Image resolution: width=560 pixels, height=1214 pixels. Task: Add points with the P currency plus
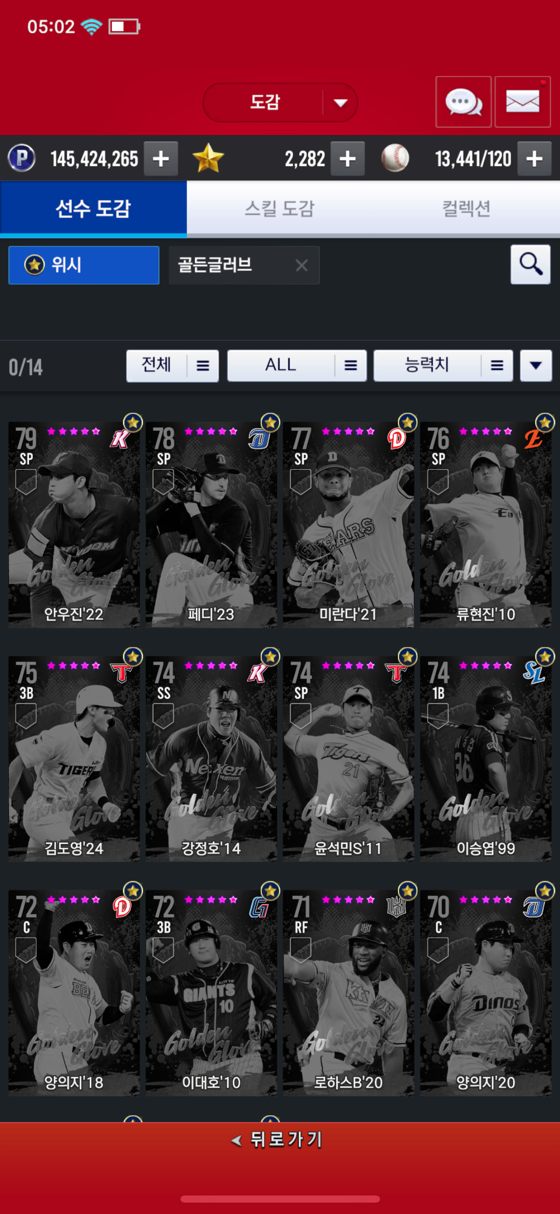[161, 159]
